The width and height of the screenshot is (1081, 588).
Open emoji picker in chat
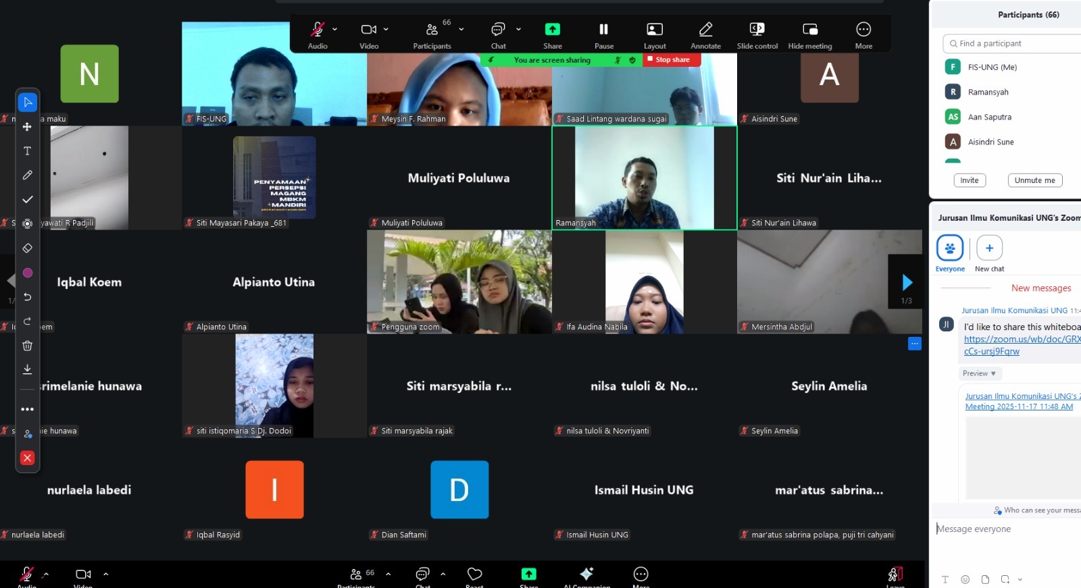965,579
